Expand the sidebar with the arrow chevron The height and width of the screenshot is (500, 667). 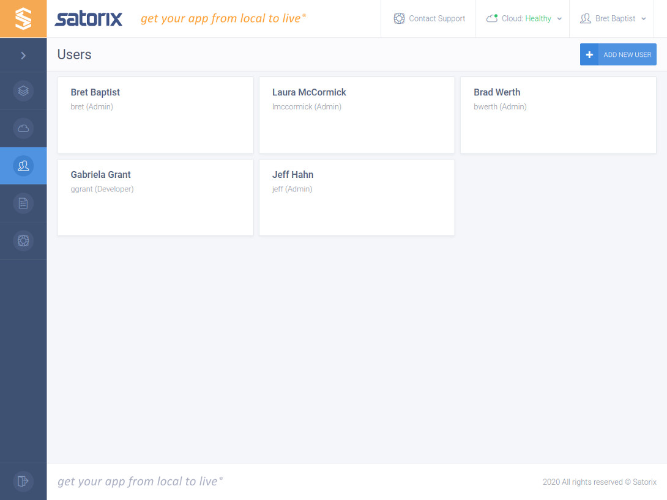pos(23,55)
